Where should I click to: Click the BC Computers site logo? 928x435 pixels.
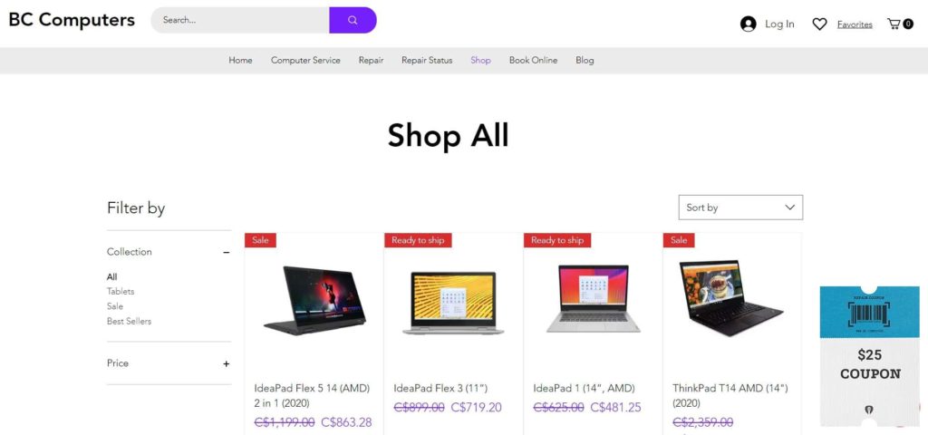click(72, 20)
